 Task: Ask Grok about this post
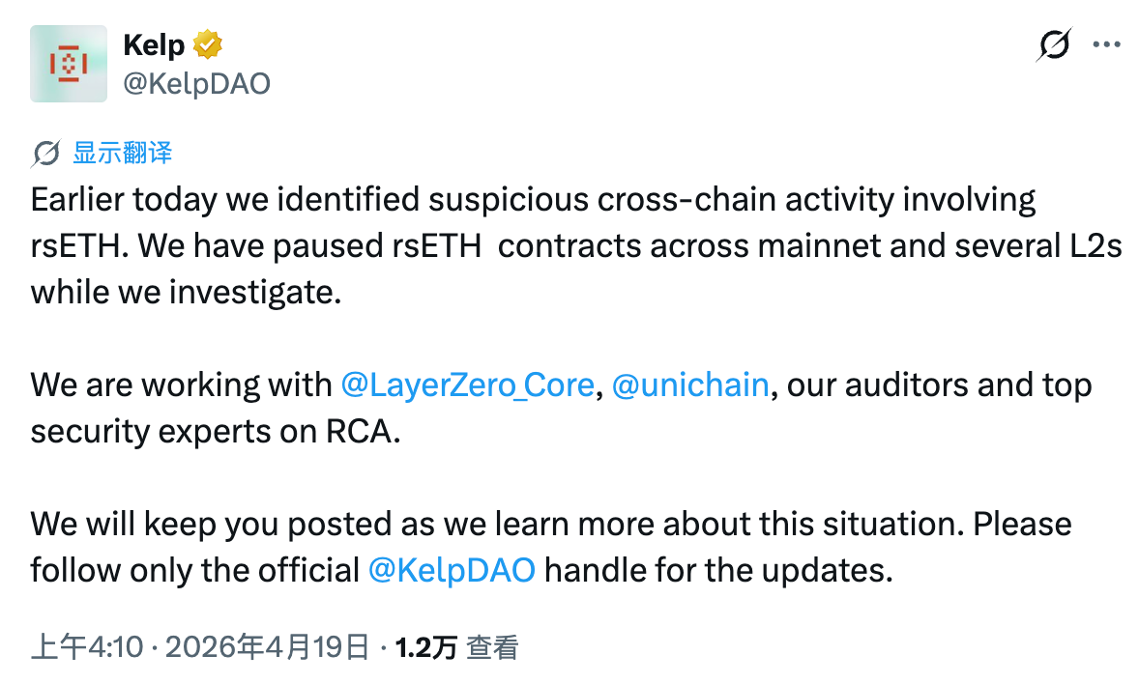(1054, 44)
